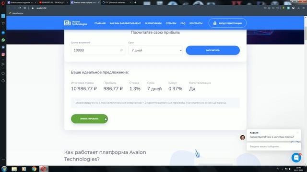Click the volume icon in system tray

click(290, 169)
